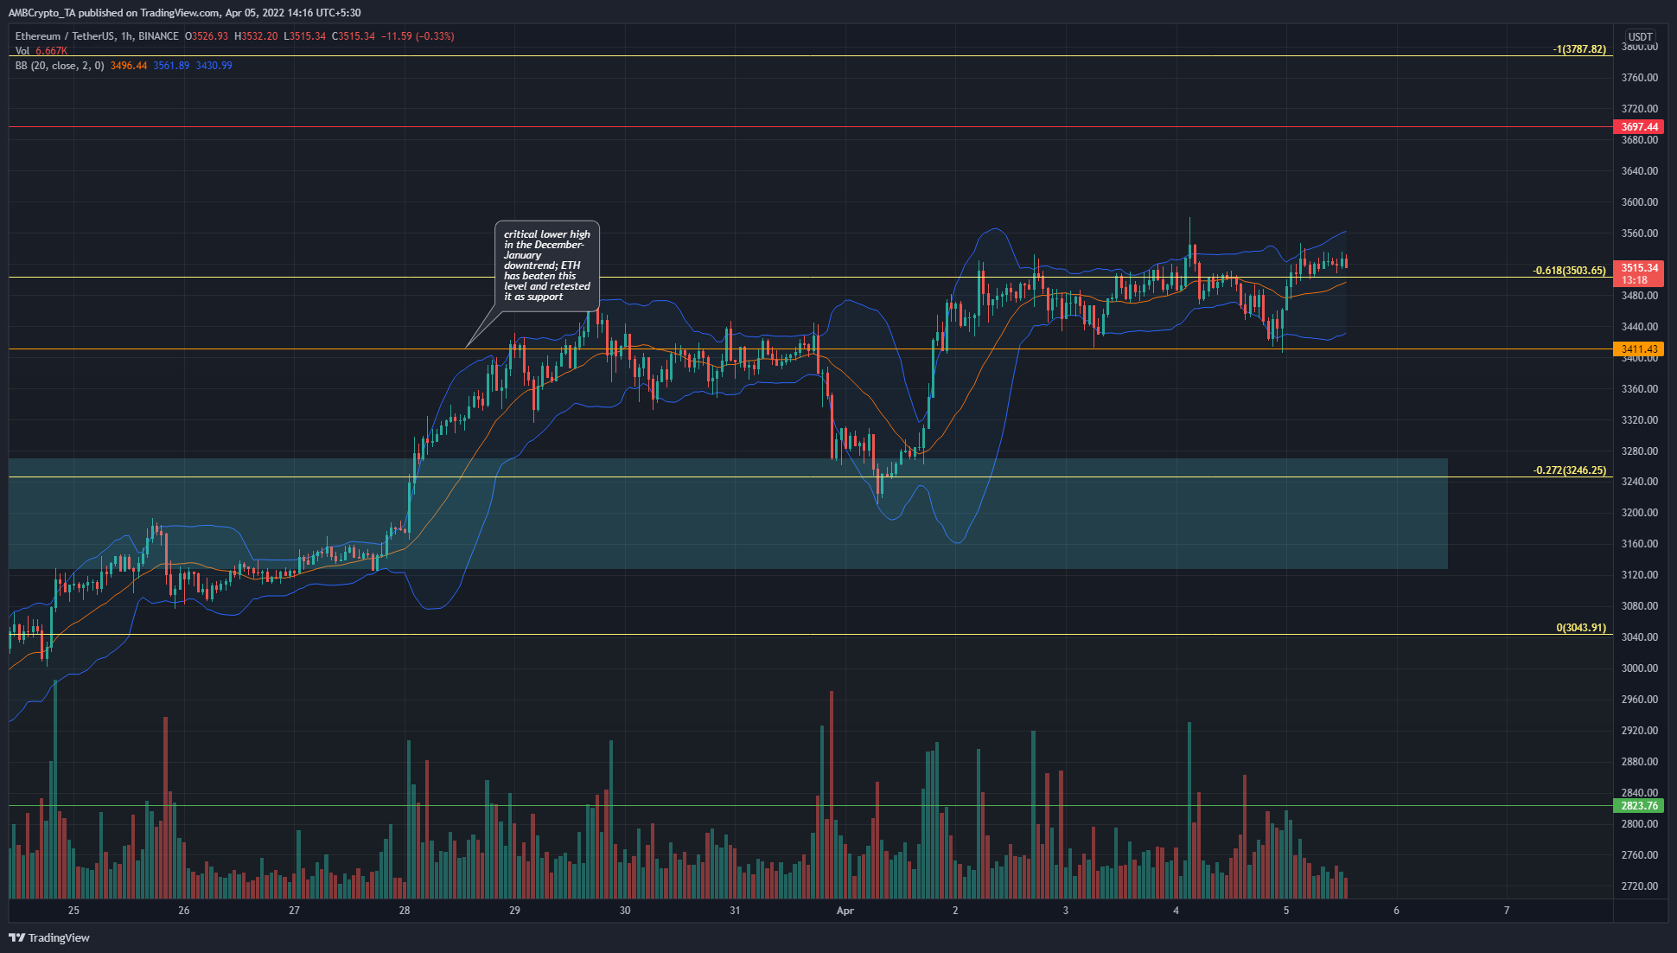The image size is (1677, 953).
Task: Click the 3600.00 price axis tick
Action: (x=1639, y=202)
